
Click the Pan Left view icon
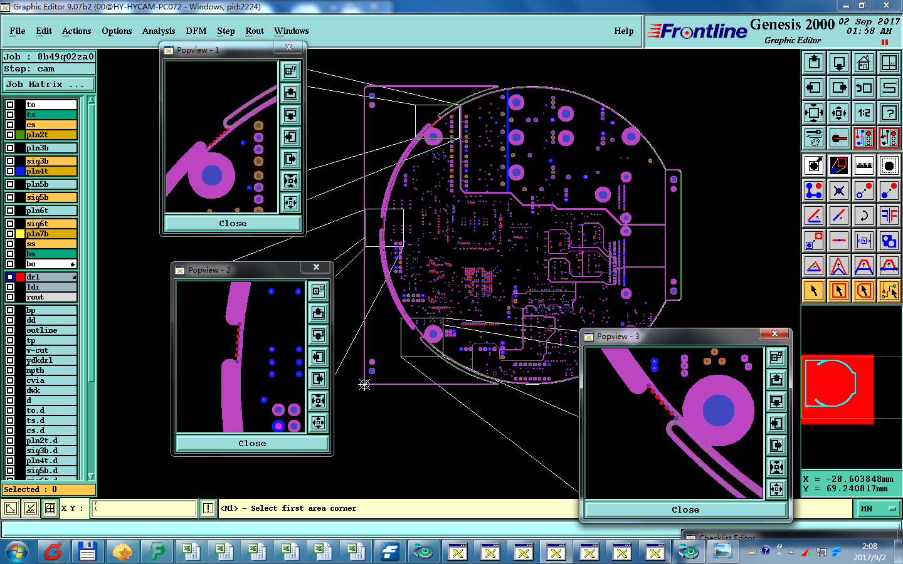814,88
